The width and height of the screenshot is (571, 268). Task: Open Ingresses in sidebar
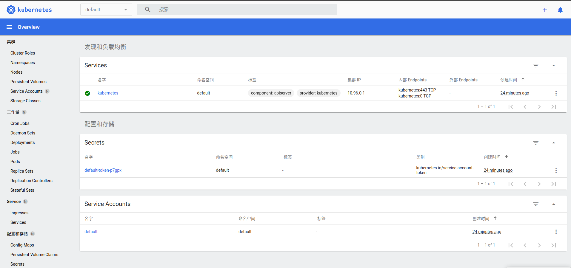(19, 213)
